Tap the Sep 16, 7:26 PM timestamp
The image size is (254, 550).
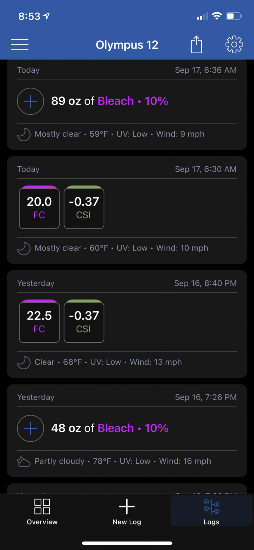click(x=206, y=397)
